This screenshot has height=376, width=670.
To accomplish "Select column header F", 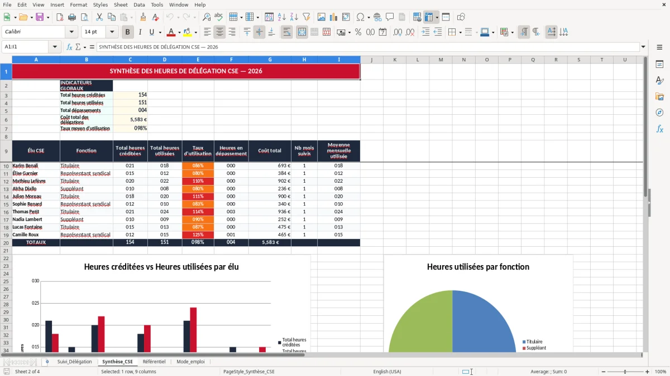I will point(231,60).
